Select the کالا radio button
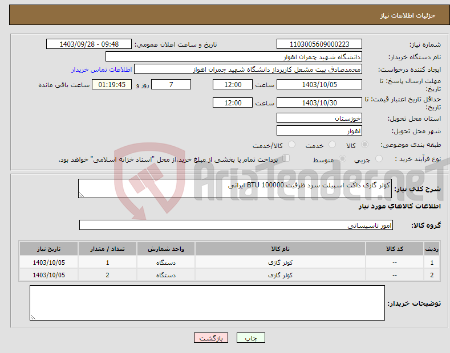The height and width of the screenshot is (353, 450). pyautogui.click(x=364, y=145)
